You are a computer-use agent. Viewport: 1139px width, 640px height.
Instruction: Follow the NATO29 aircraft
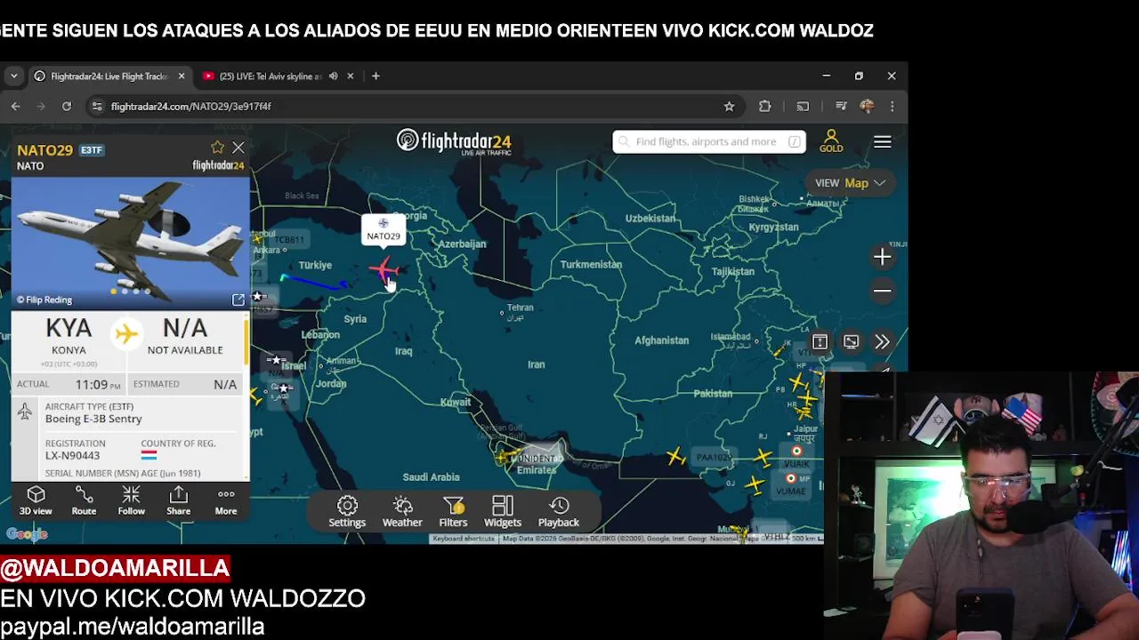click(131, 500)
